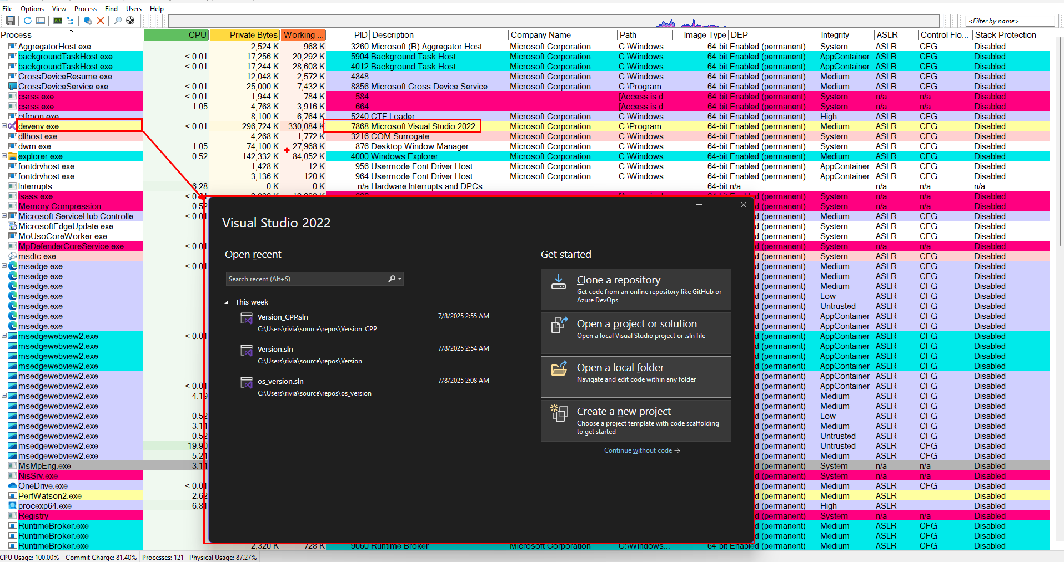Collapse the explorer.exe process tree node
Image resolution: width=1064 pixels, height=562 pixels.
(4, 156)
